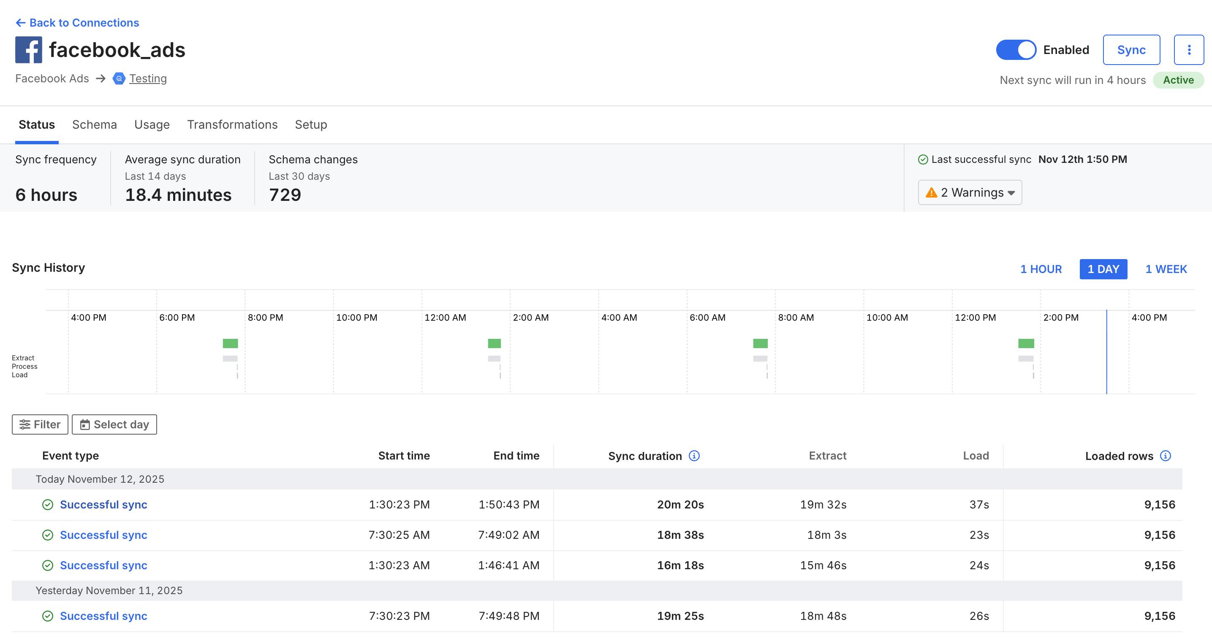Click the Facebook logo icon
Image resolution: width=1212 pixels, height=638 pixels.
click(28, 50)
